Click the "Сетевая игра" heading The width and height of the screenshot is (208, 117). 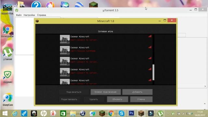pyautogui.click(x=106, y=32)
